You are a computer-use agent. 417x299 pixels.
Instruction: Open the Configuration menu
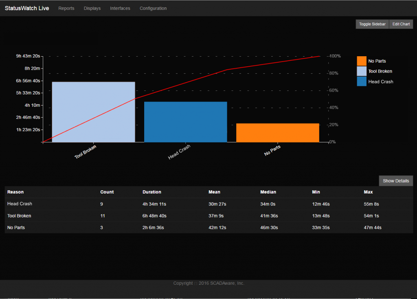coord(153,8)
